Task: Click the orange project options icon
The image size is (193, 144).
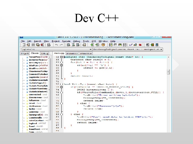Action: 103,45
